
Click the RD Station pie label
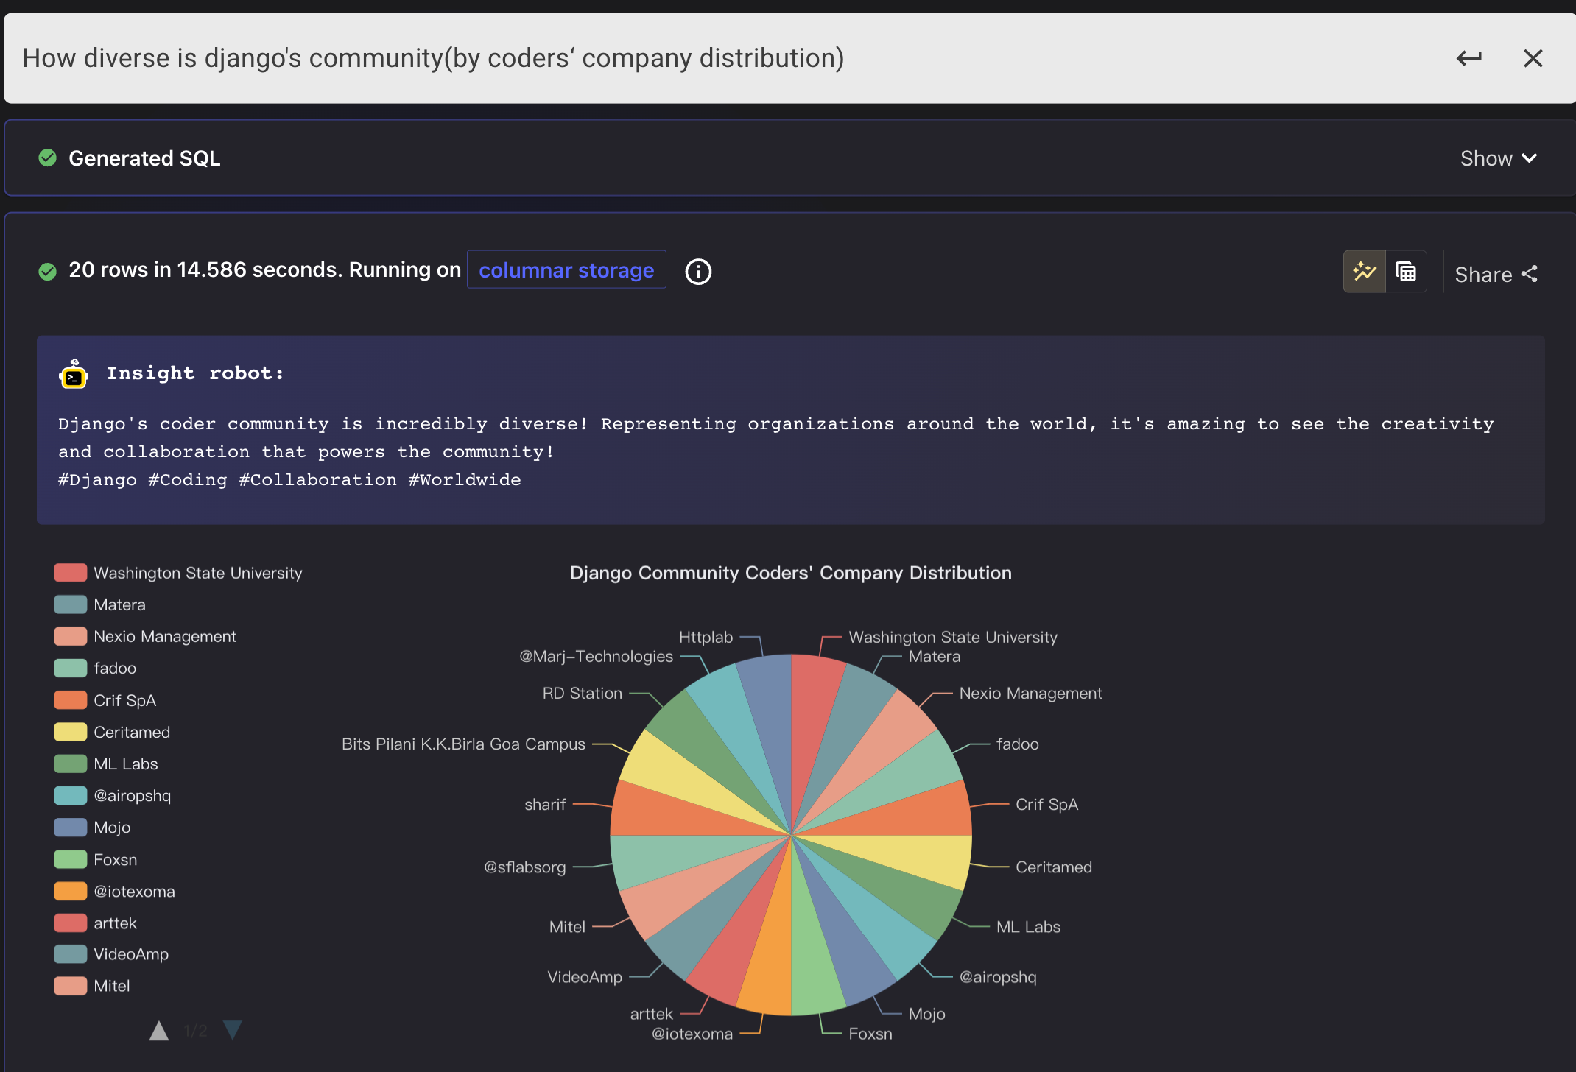[582, 693]
